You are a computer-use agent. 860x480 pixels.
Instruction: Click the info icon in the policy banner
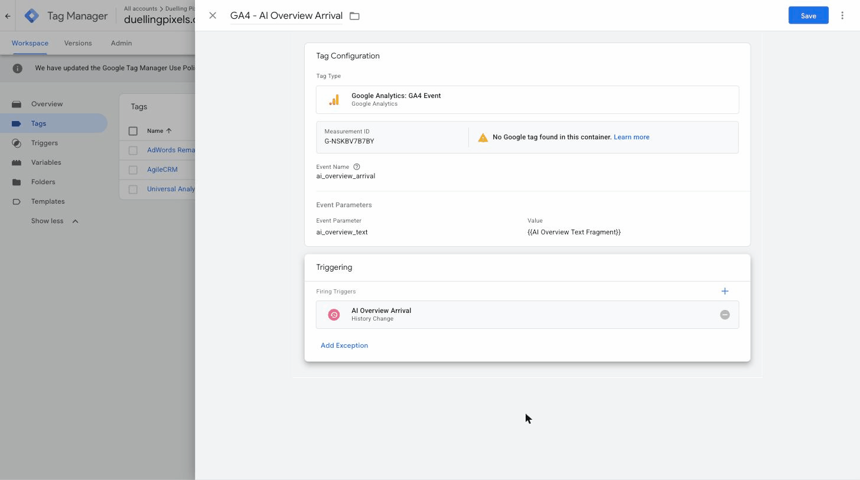coord(18,68)
